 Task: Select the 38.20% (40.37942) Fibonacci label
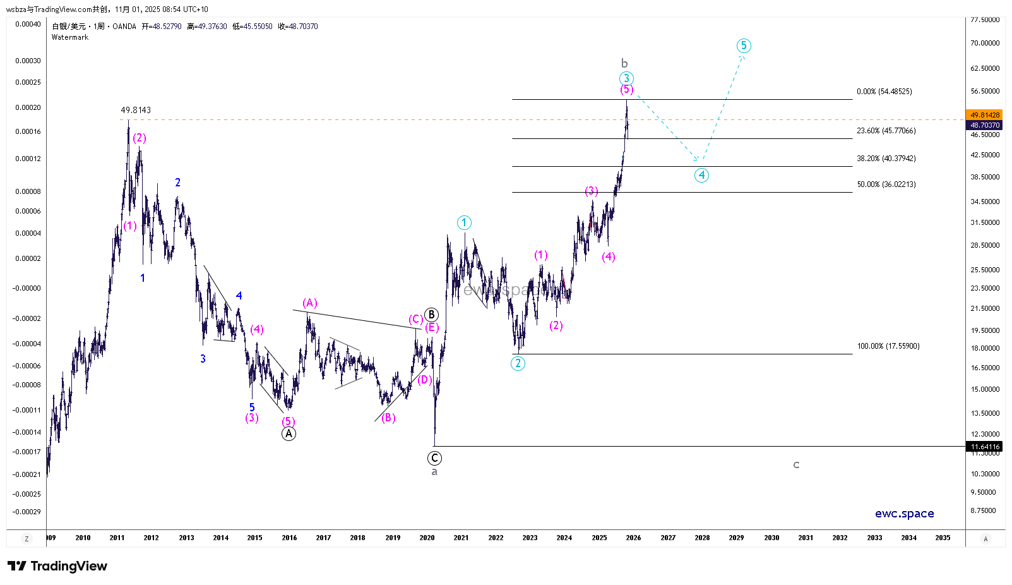(886, 159)
